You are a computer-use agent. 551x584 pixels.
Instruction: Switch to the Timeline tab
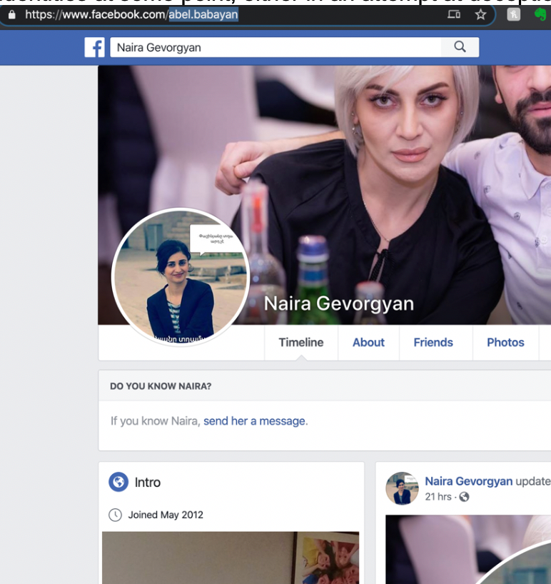pyautogui.click(x=301, y=342)
